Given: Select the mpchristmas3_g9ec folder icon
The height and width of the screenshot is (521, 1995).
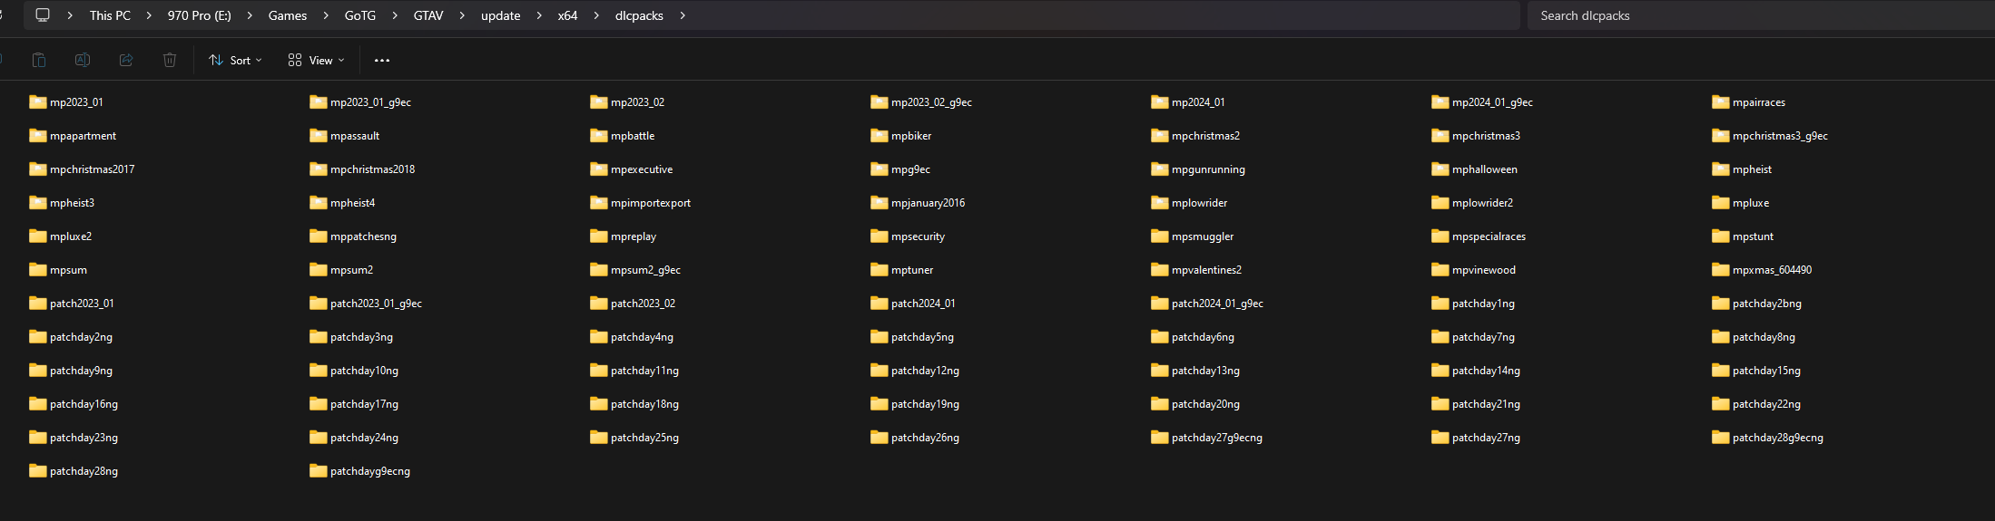Looking at the screenshot, I should 1721,135.
